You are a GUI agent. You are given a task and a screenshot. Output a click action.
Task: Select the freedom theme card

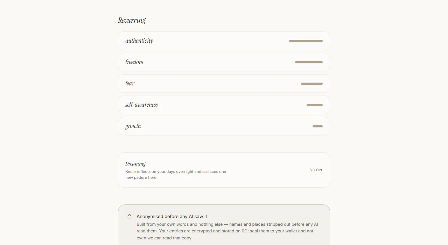[x=224, y=62]
